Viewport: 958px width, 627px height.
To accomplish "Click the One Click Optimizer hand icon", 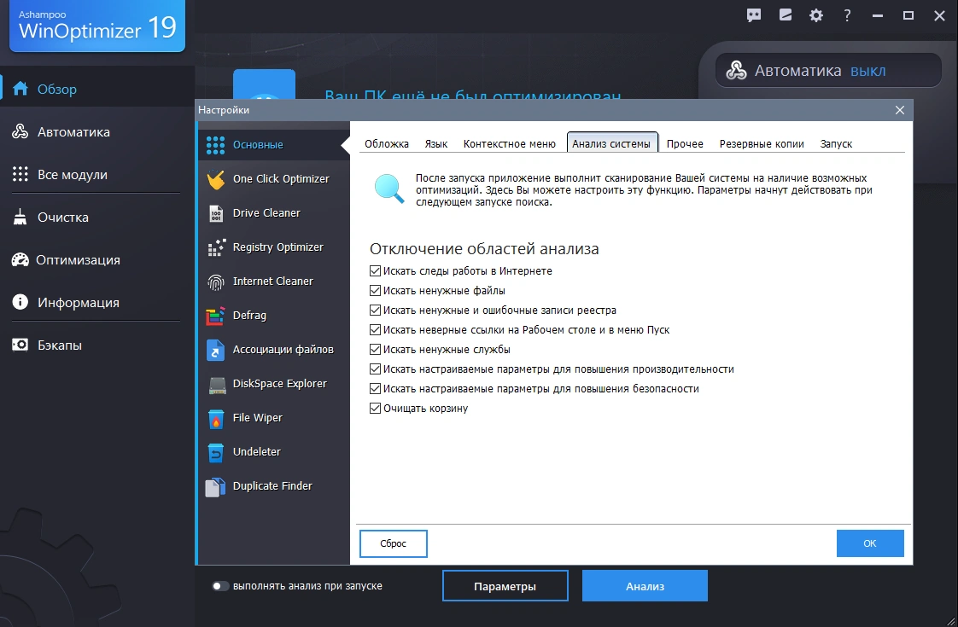I will pyautogui.click(x=216, y=179).
